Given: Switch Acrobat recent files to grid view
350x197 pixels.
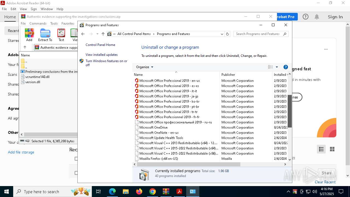Looking at the screenshot, I should click(x=332, y=149).
